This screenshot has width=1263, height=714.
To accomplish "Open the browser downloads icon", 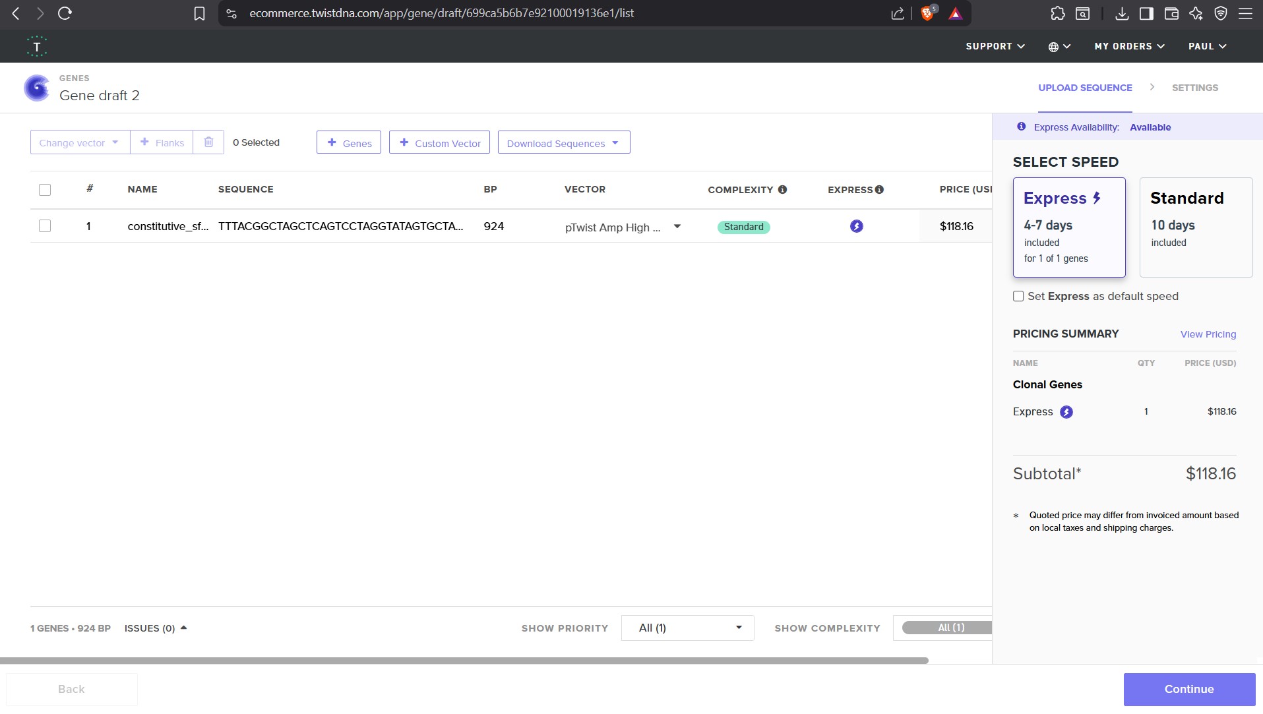I will point(1121,13).
